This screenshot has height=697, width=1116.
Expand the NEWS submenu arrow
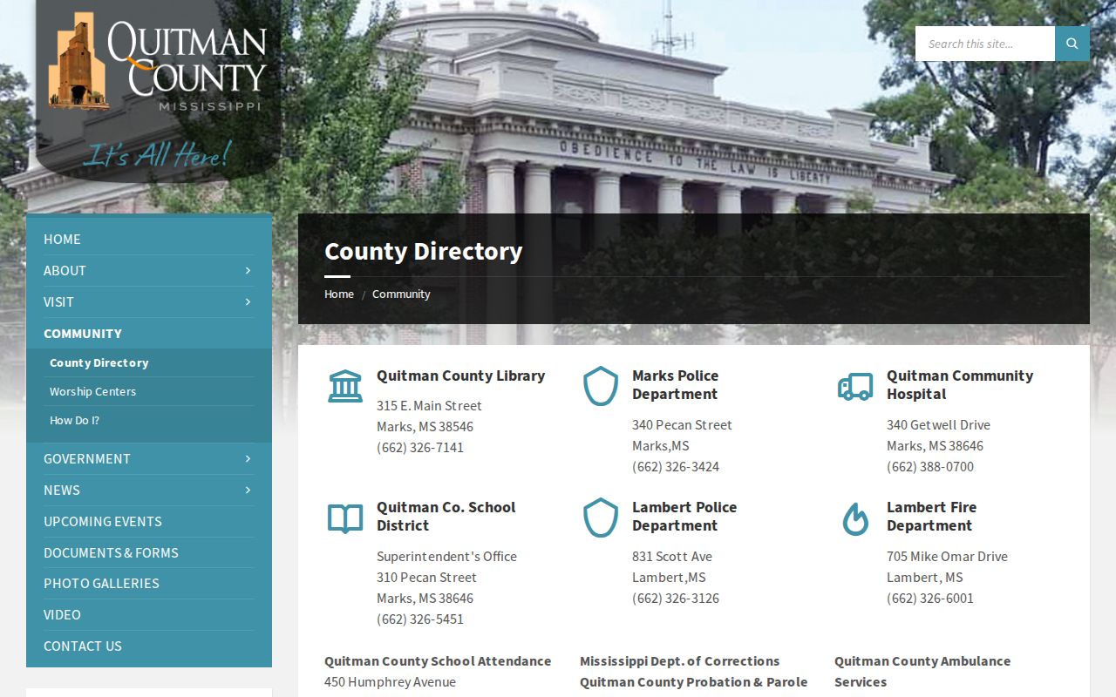248,490
